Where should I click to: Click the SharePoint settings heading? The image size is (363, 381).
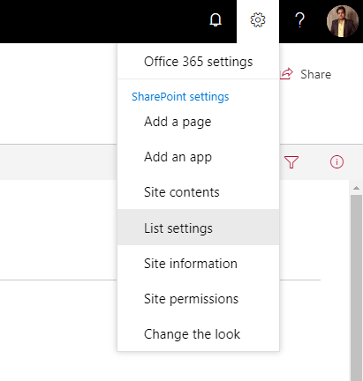(x=180, y=97)
